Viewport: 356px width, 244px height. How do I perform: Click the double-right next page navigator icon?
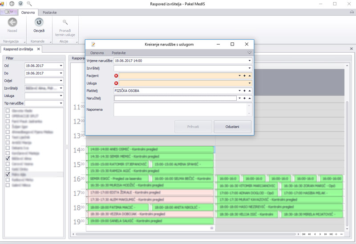326,234
